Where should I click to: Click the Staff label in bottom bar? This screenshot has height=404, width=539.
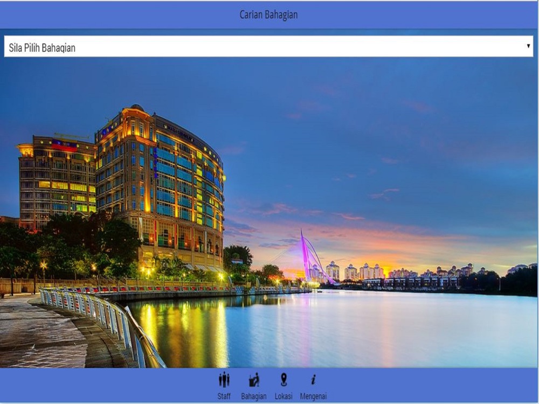[x=224, y=396]
